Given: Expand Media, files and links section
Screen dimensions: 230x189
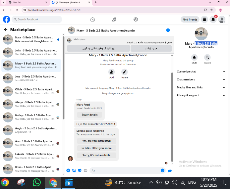Looking at the screenshot, I should (x=201, y=87).
